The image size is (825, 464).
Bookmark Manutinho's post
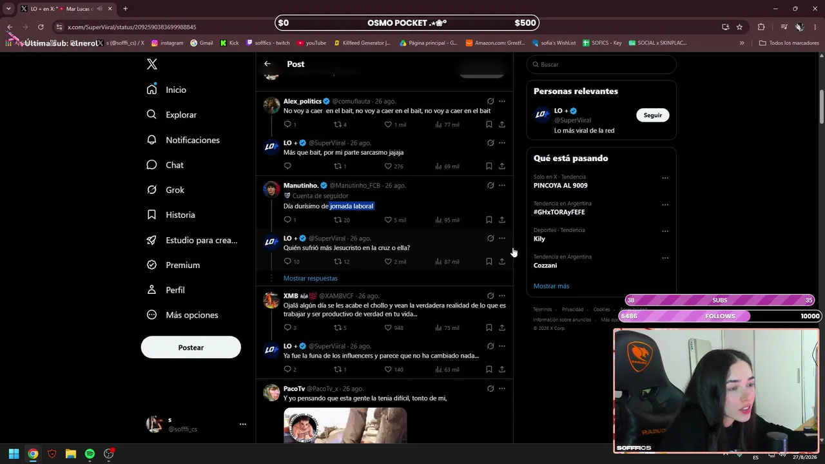[x=489, y=220]
